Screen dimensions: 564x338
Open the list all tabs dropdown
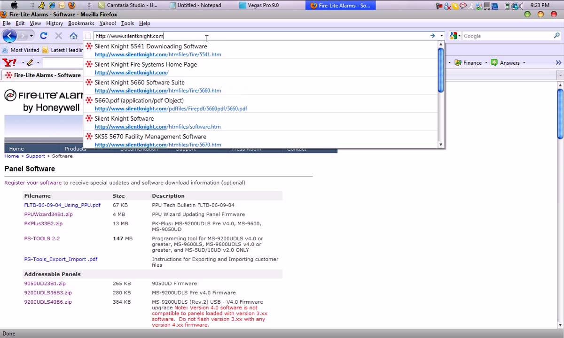(x=560, y=75)
